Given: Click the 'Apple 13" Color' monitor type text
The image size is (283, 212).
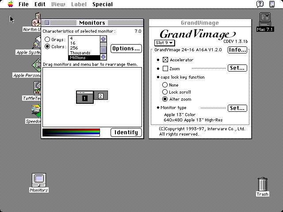Looking at the screenshot, I should tap(180, 115).
